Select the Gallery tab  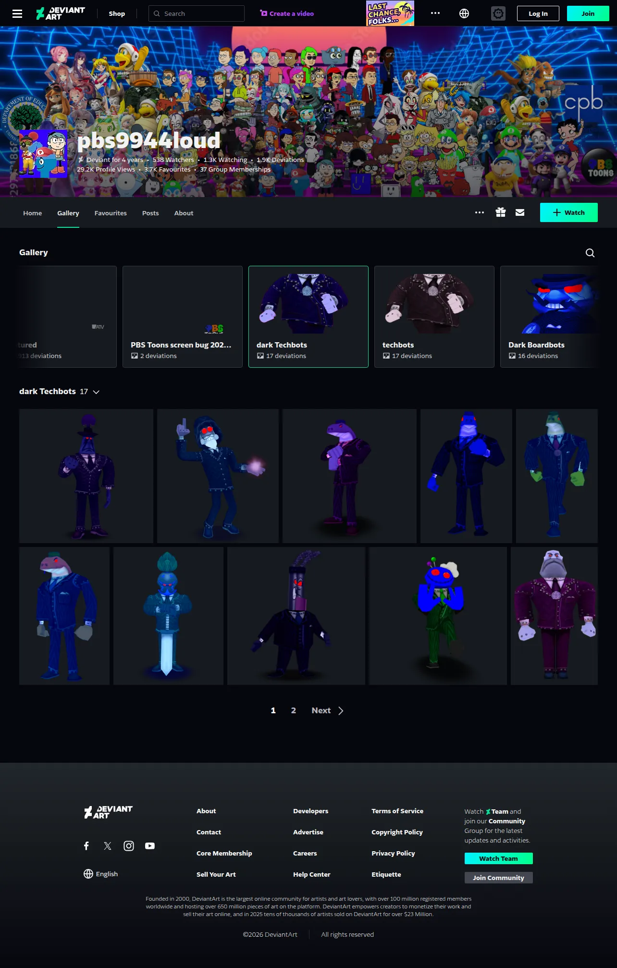[68, 213]
